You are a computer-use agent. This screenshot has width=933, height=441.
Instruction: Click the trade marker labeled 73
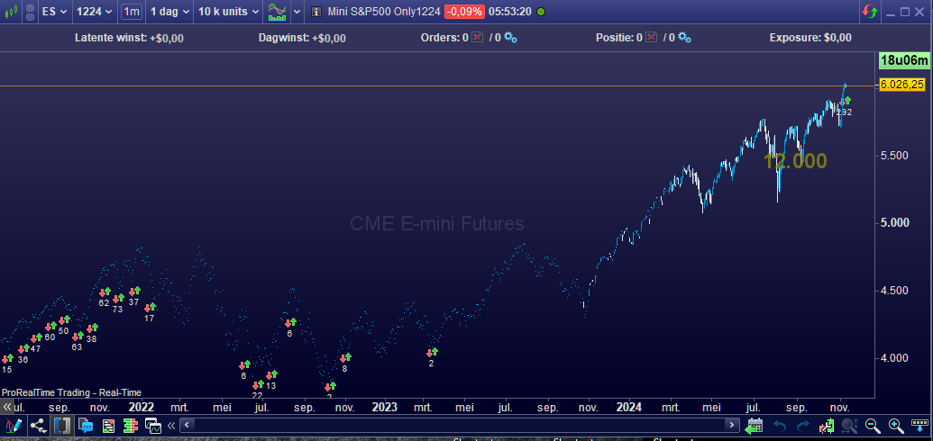click(x=118, y=303)
